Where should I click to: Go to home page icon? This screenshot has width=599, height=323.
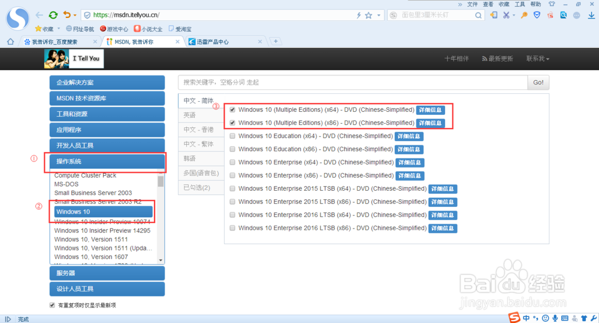point(10,41)
